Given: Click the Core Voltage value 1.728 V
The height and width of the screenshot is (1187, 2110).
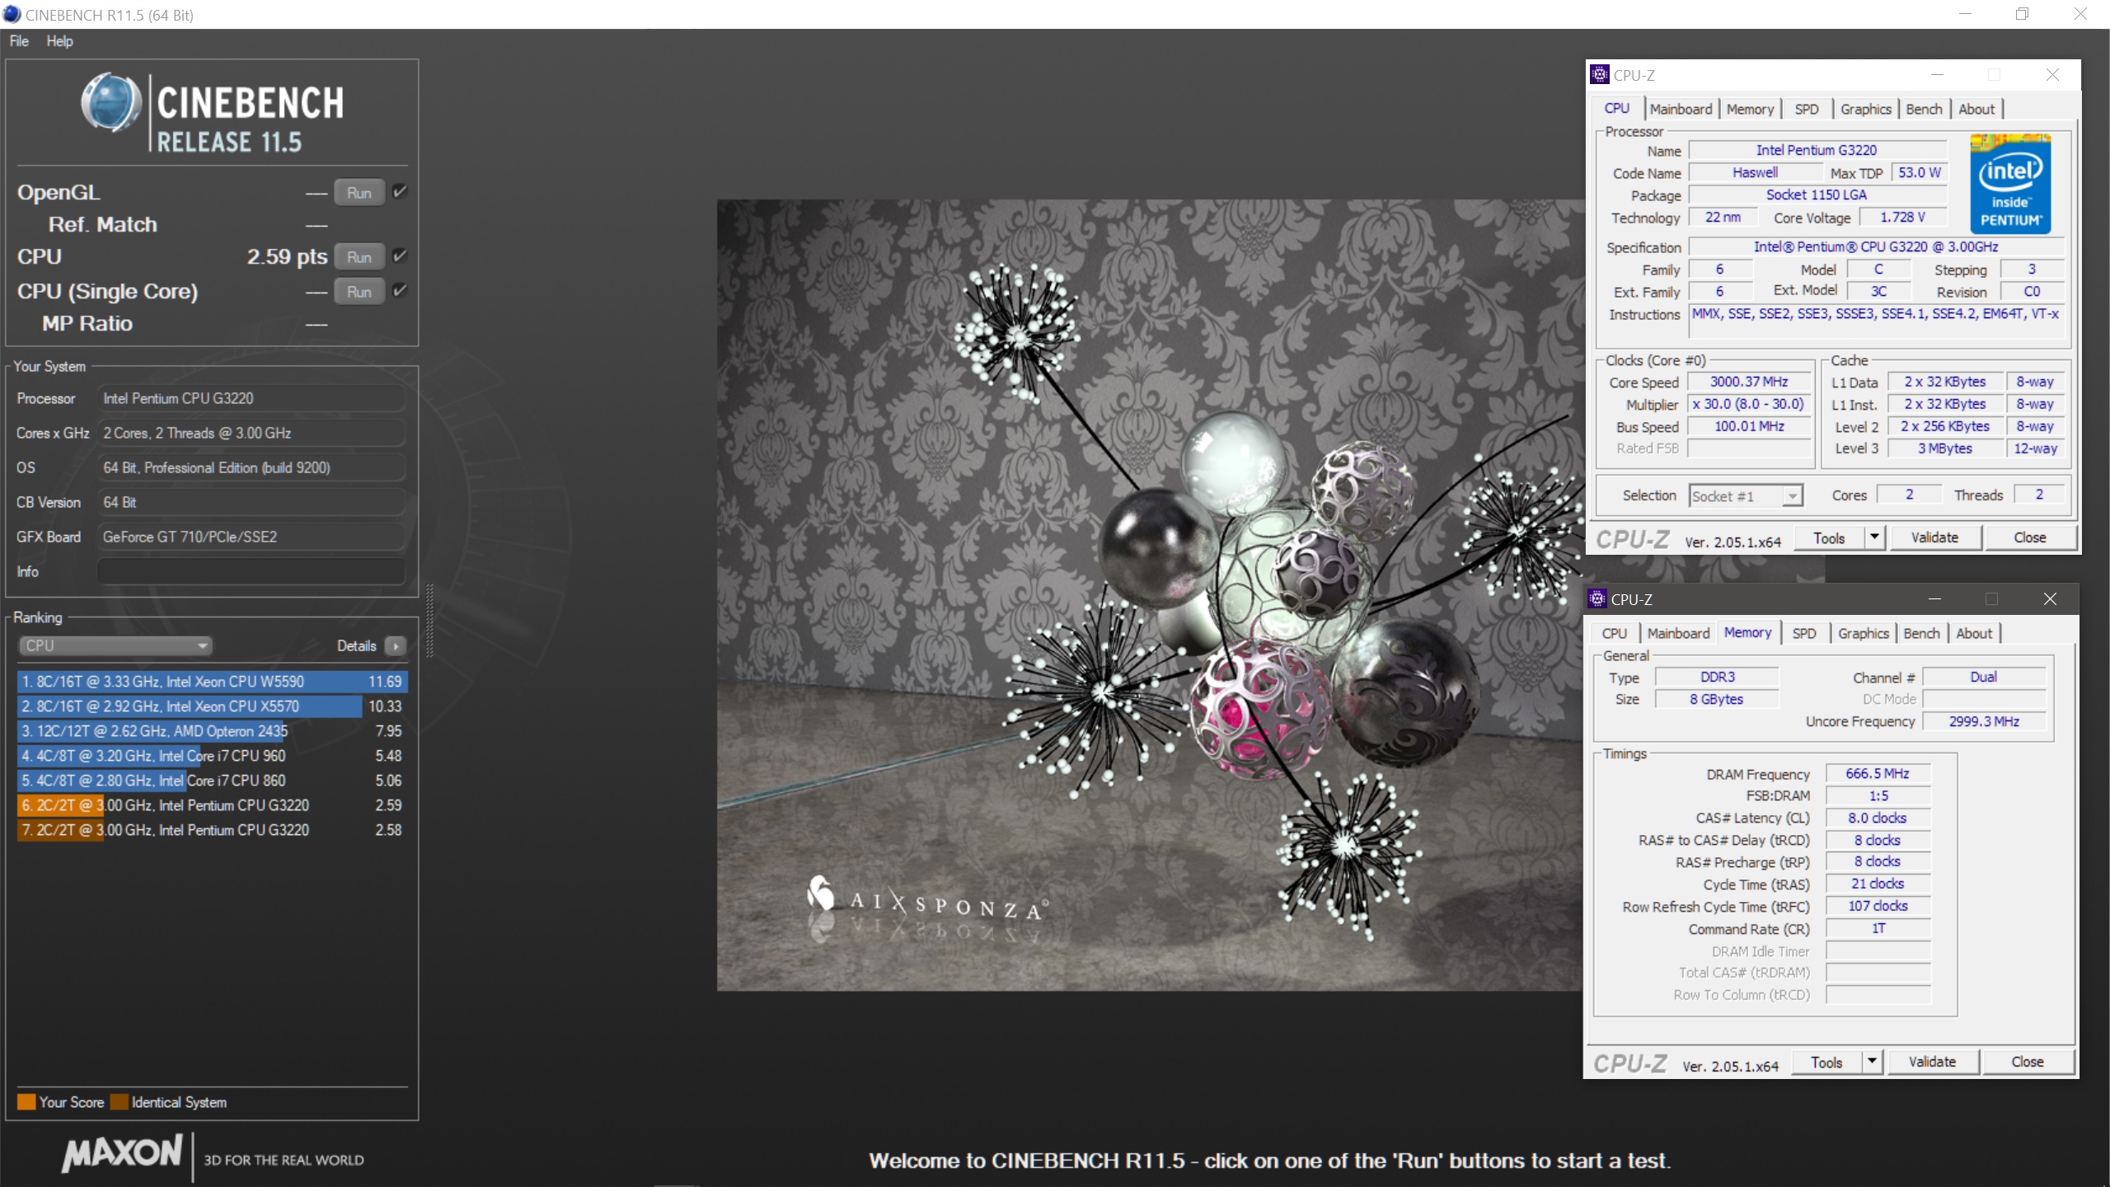Looking at the screenshot, I should tap(1902, 217).
